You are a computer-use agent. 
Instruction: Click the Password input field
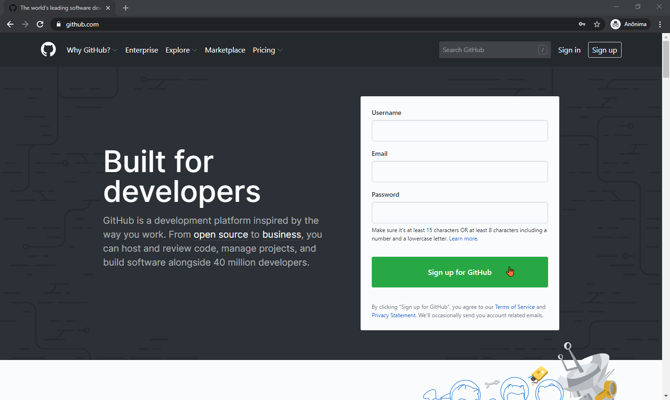[460, 213]
